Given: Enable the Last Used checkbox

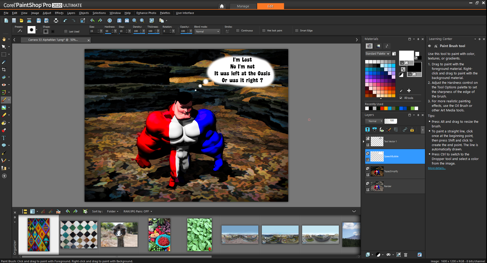Looking at the screenshot, I should (x=66, y=31).
